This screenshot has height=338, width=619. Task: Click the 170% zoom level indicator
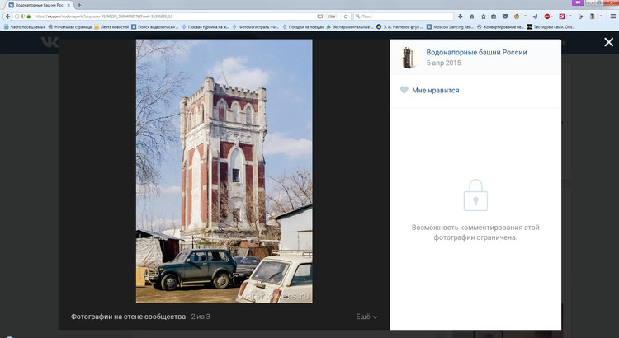click(x=331, y=16)
